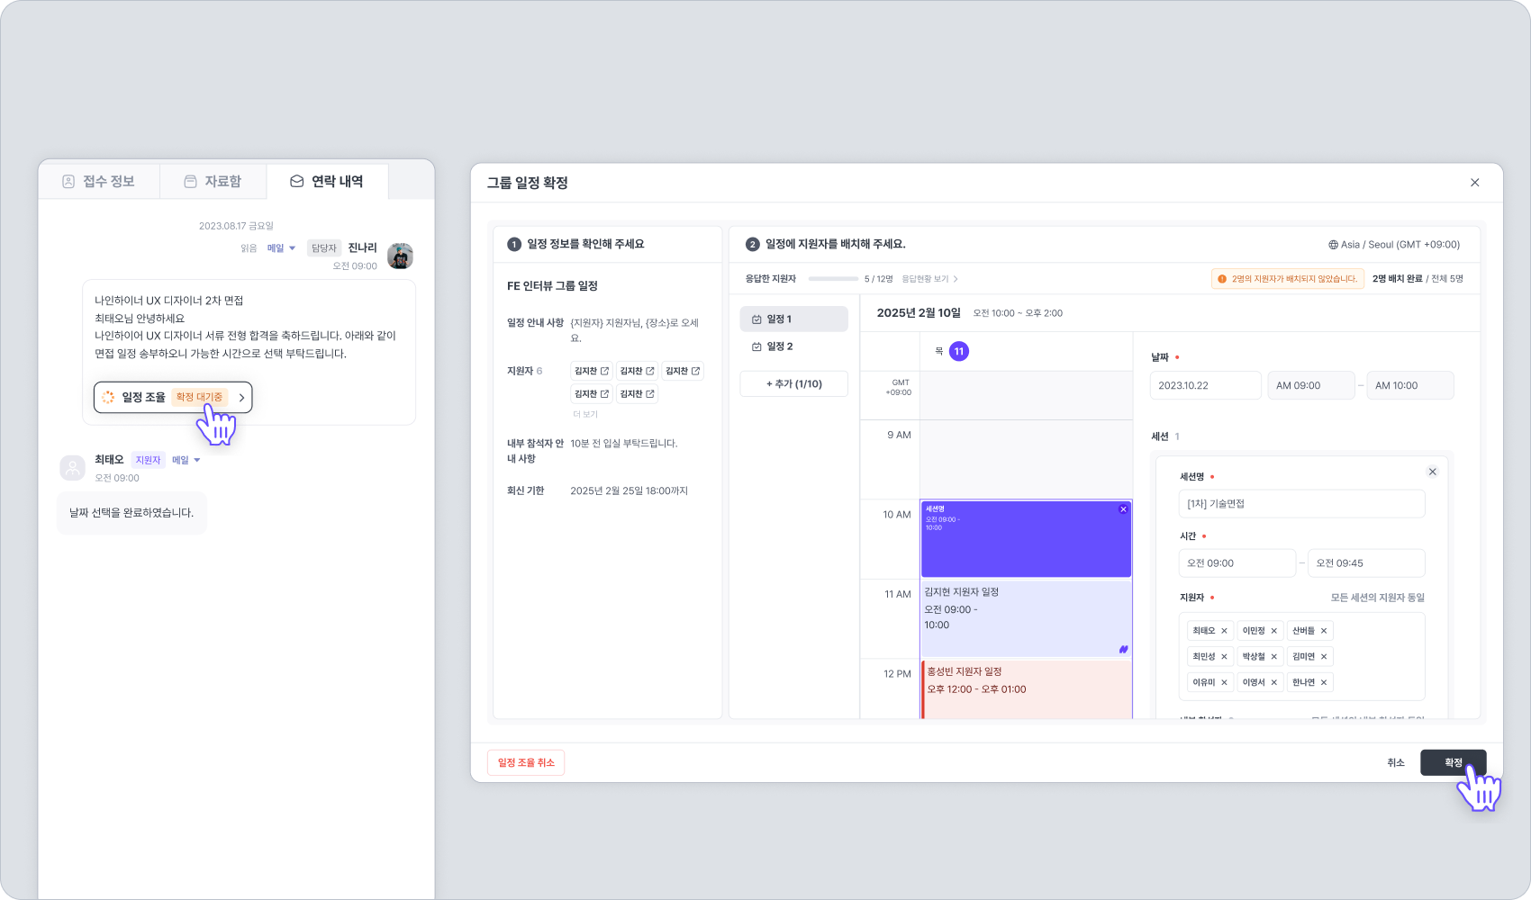The image size is (1531, 900).
Task: Expand 응답현황 보기 chevron link
Action: click(930, 279)
